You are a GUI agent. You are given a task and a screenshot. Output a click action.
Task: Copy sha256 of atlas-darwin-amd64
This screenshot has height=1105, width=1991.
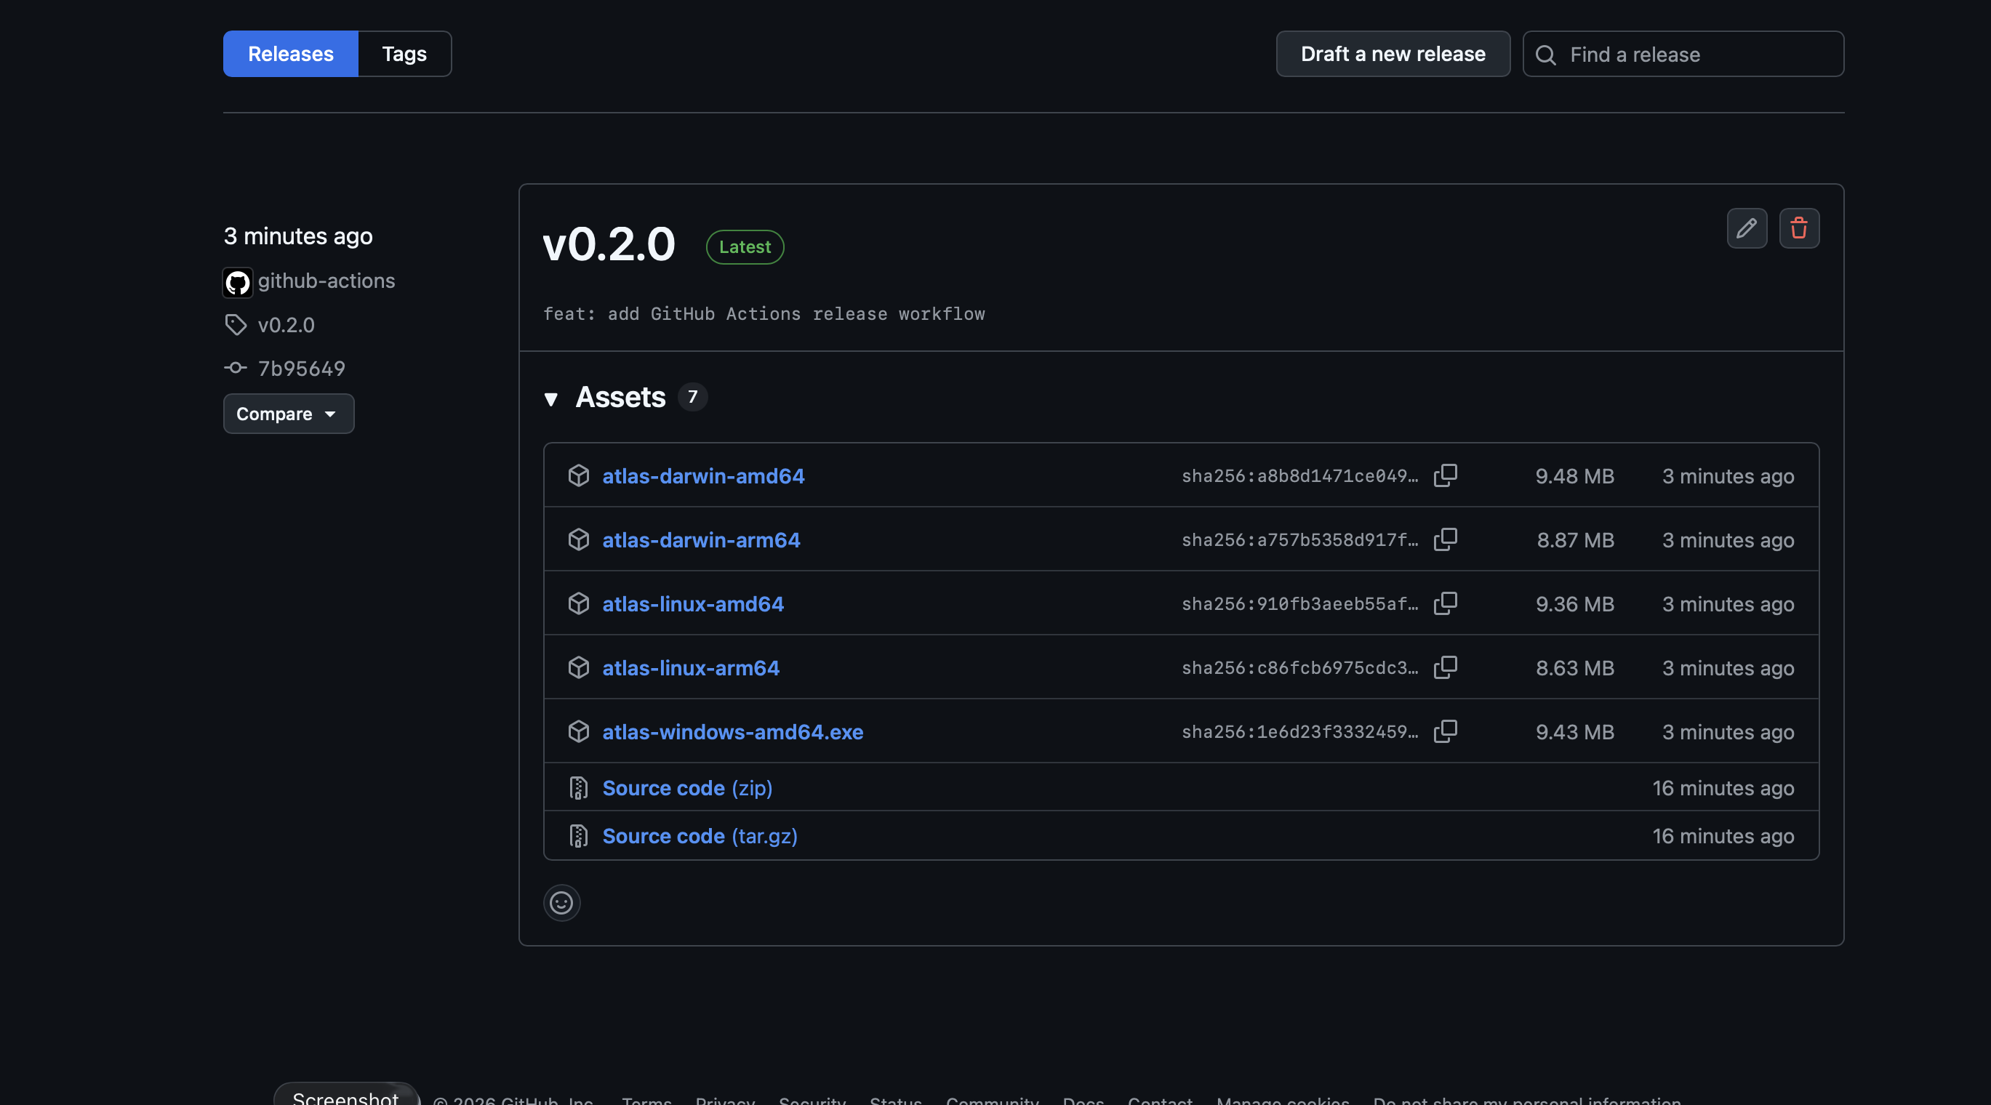(x=1446, y=475)
